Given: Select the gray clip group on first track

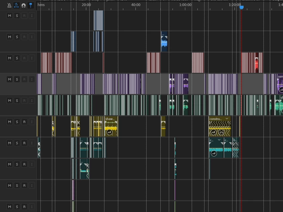Looking at the screenshot, I should 98,21.
